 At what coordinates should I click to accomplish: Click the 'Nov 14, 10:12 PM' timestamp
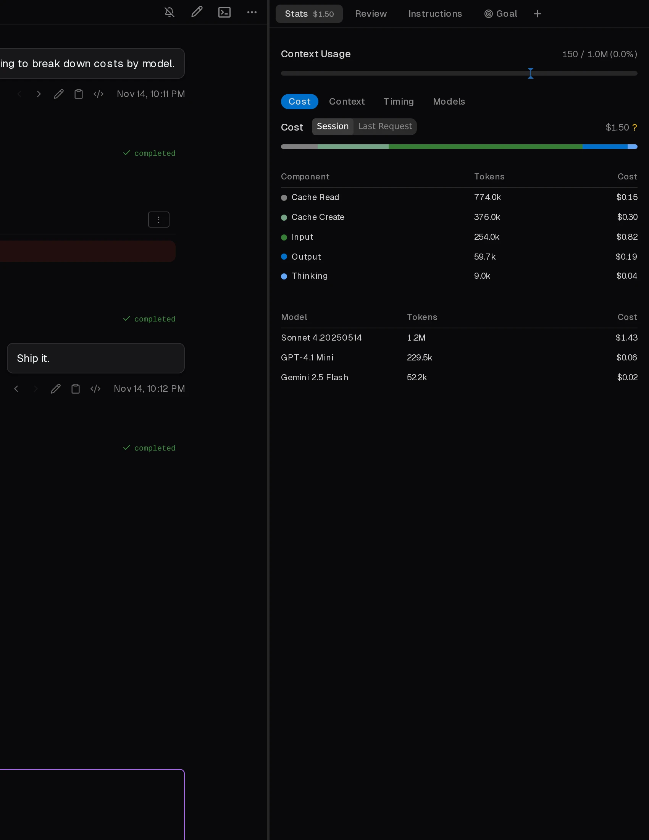149,389
